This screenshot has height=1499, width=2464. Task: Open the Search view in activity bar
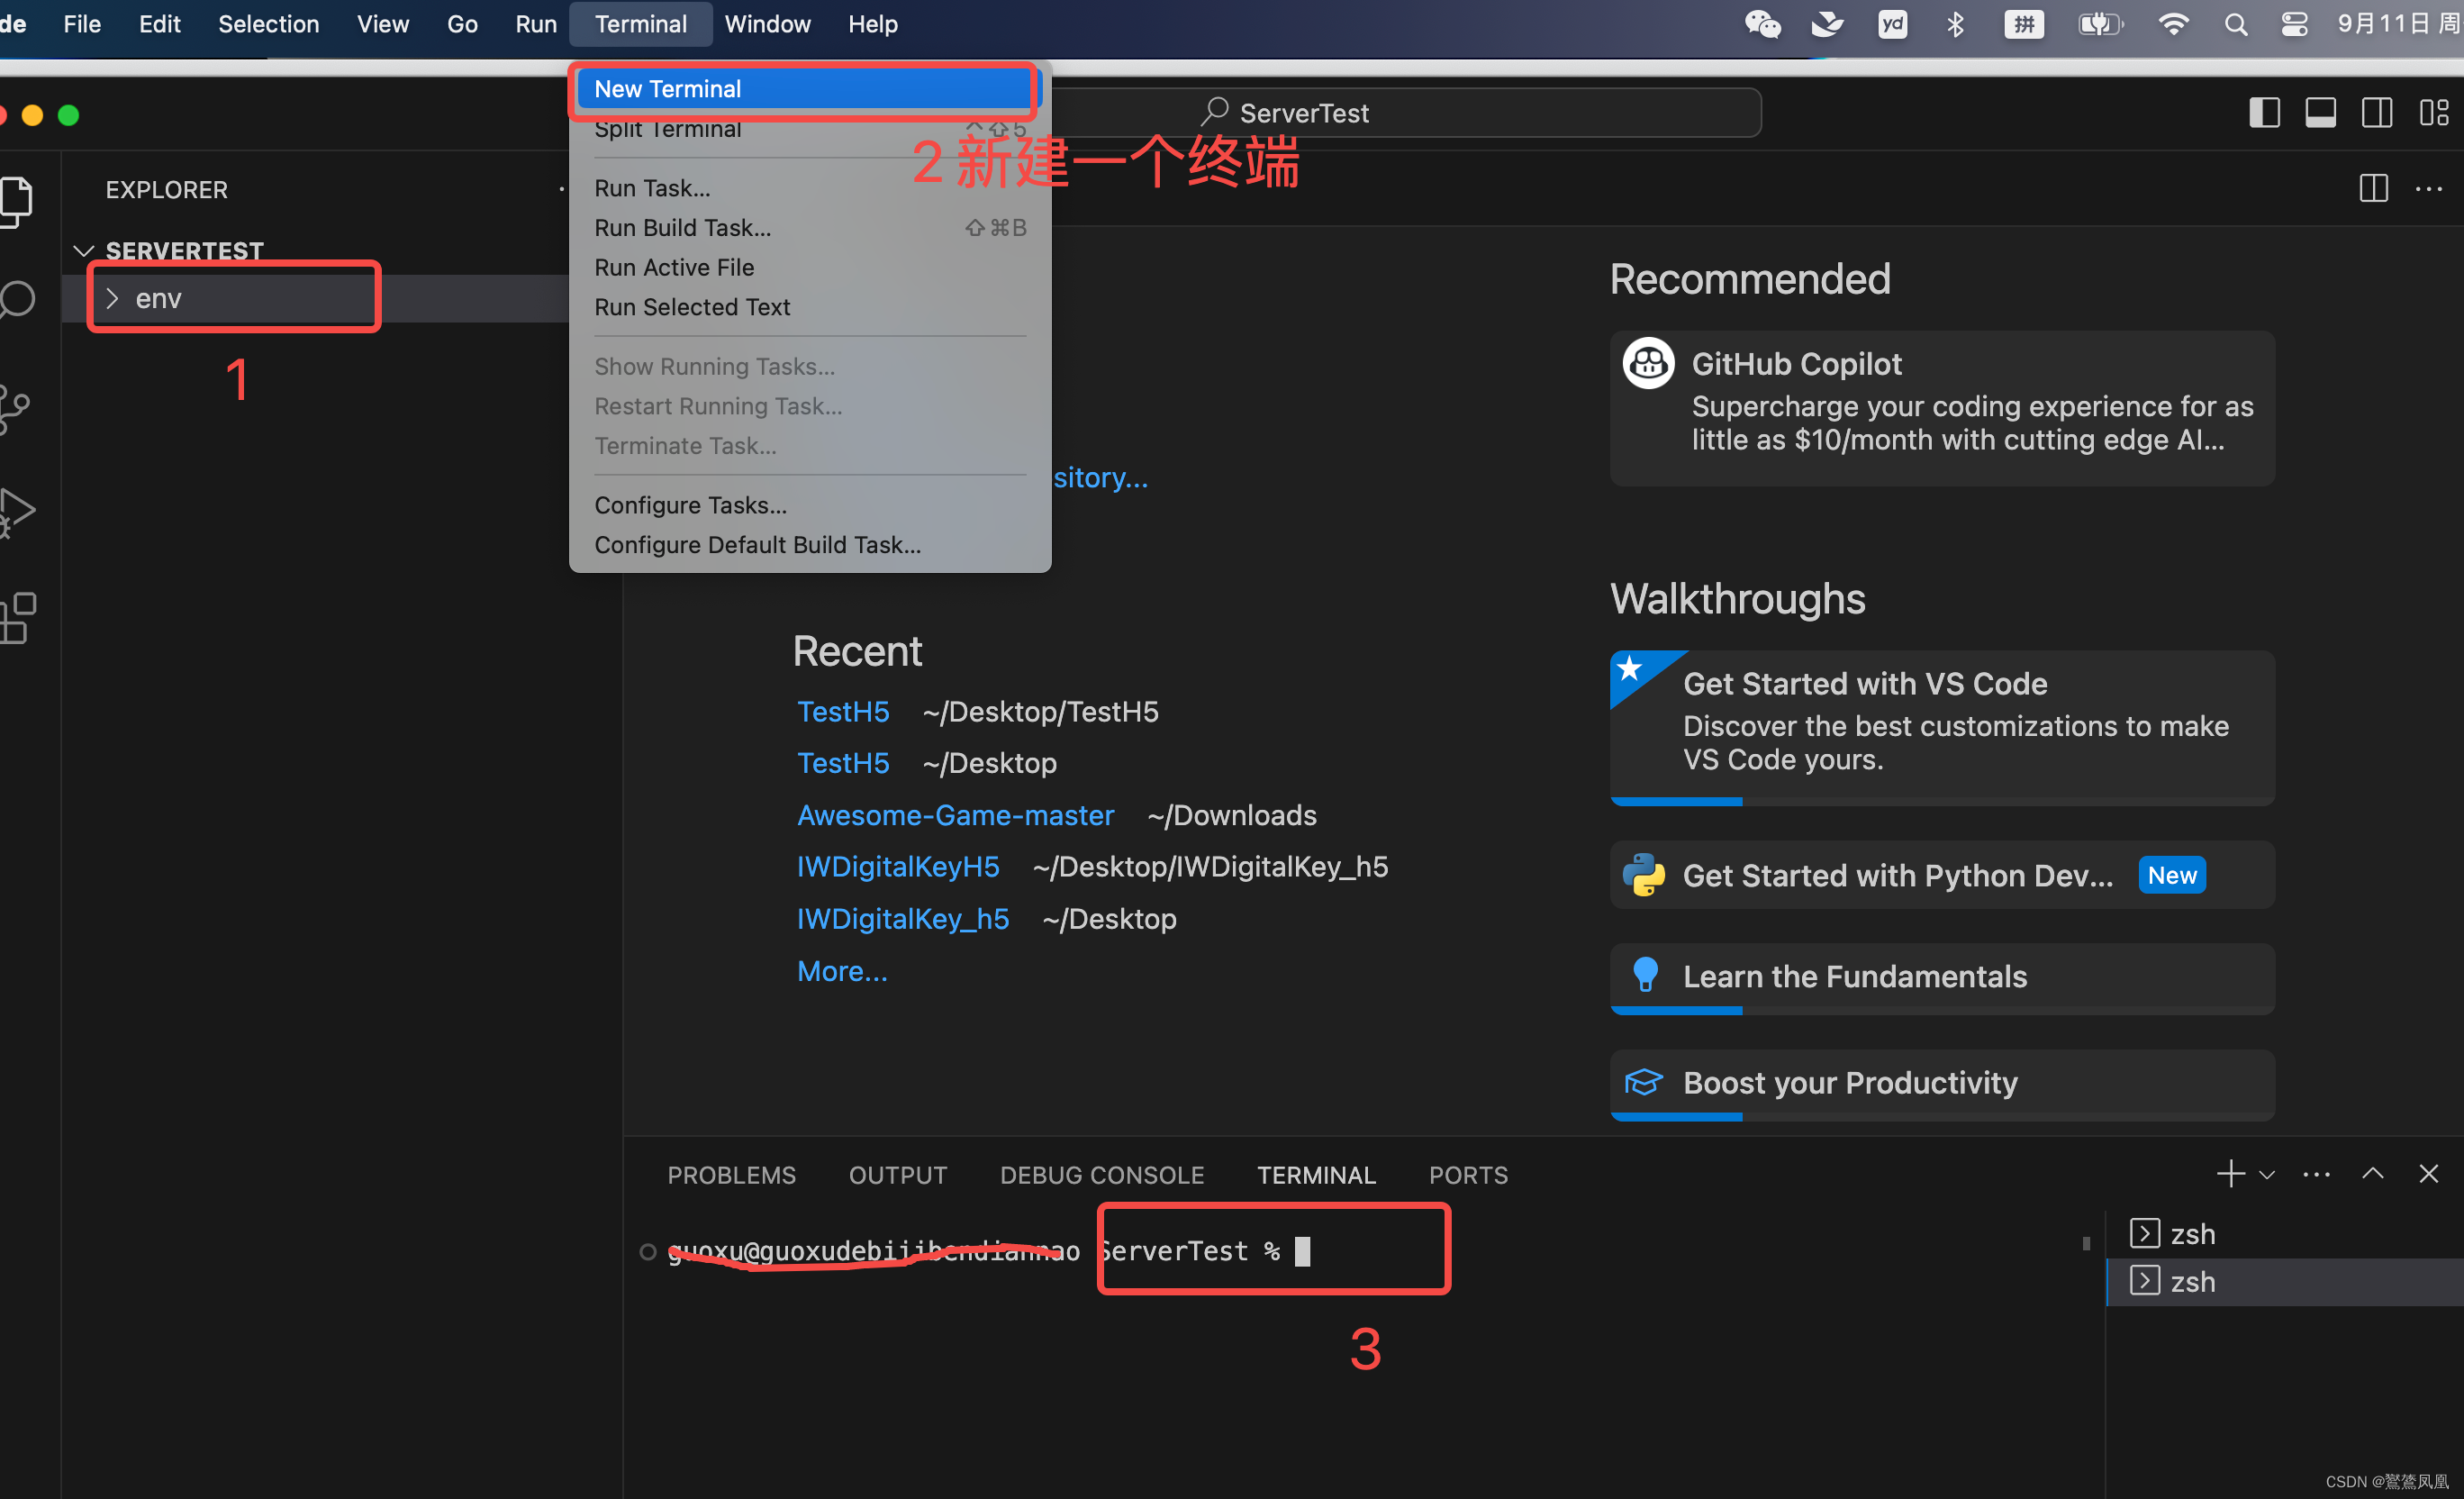[16, 299]
